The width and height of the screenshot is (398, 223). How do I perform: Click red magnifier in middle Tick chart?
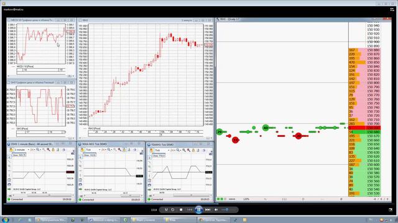click(119, 150)
